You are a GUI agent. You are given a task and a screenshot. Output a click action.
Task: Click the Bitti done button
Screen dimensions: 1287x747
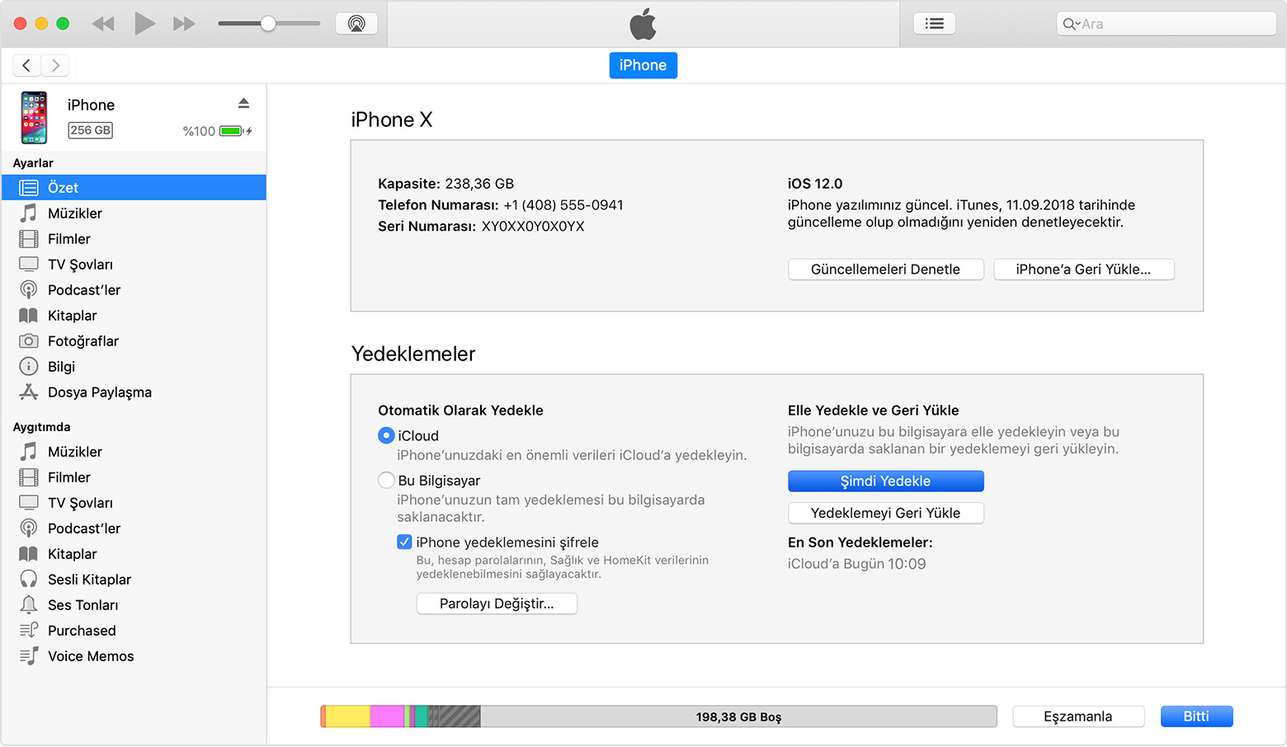(x=1196, y=716)
